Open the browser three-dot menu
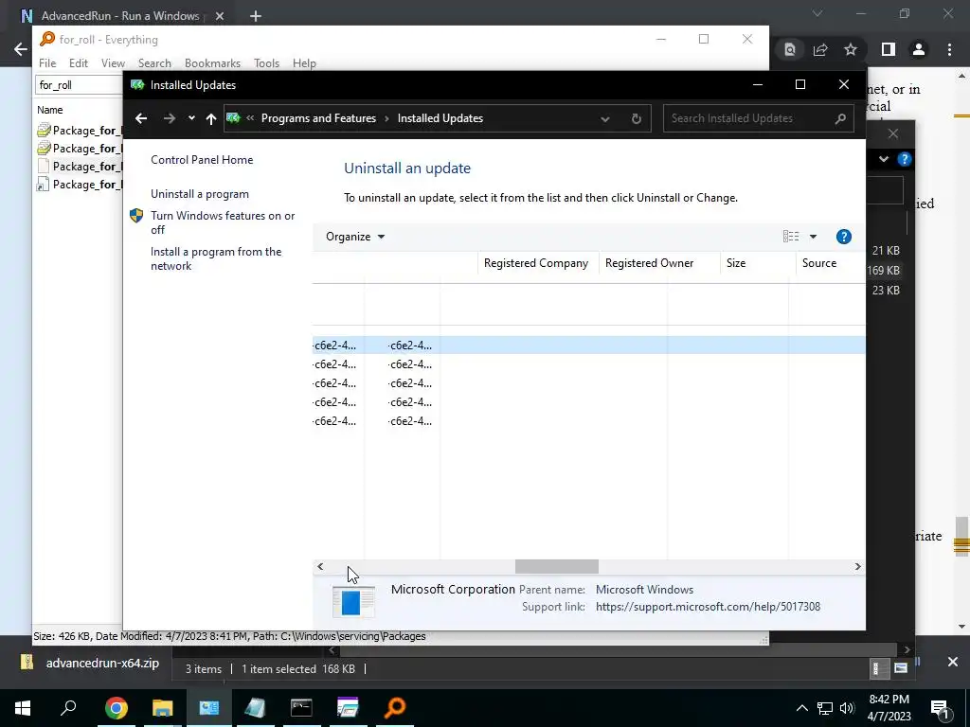 click(x=949, y=49)
